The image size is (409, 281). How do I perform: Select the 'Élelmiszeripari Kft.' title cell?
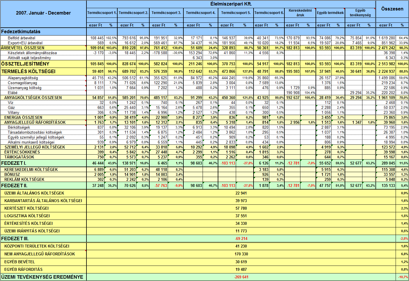231,4
